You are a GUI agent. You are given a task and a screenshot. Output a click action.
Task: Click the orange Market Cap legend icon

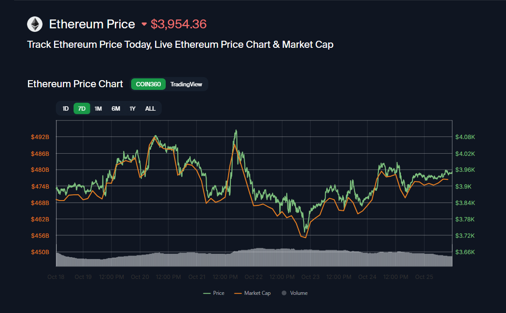238,293
